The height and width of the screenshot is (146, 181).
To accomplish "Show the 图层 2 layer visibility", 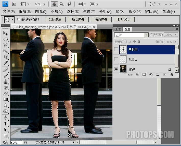I will point(116,59).
